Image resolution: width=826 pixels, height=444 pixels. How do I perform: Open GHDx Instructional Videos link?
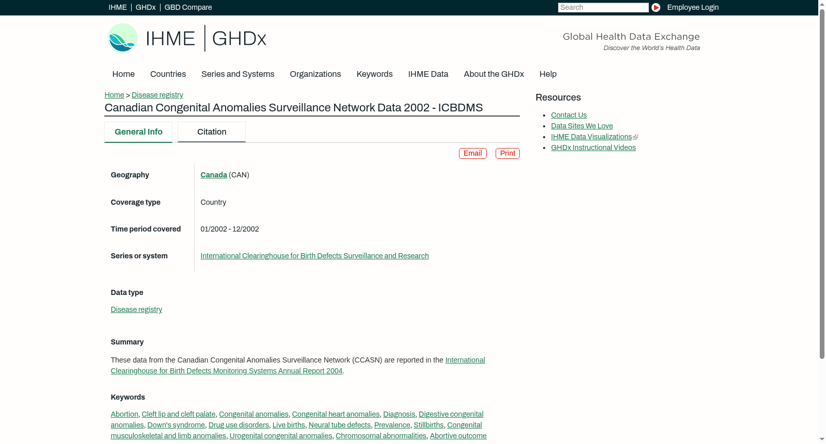pyautogui.click(x=593, y=148)
